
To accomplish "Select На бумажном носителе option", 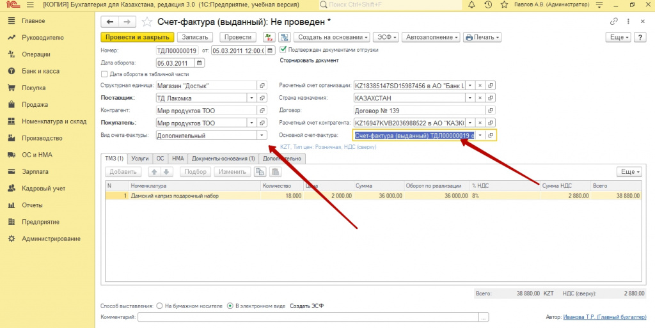I will pos(159,306).
